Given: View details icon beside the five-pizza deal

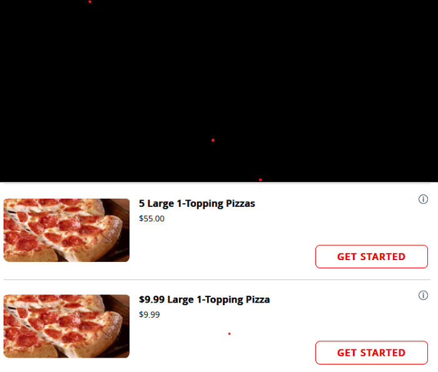Looking at the screenshot, I should [423, 199].
